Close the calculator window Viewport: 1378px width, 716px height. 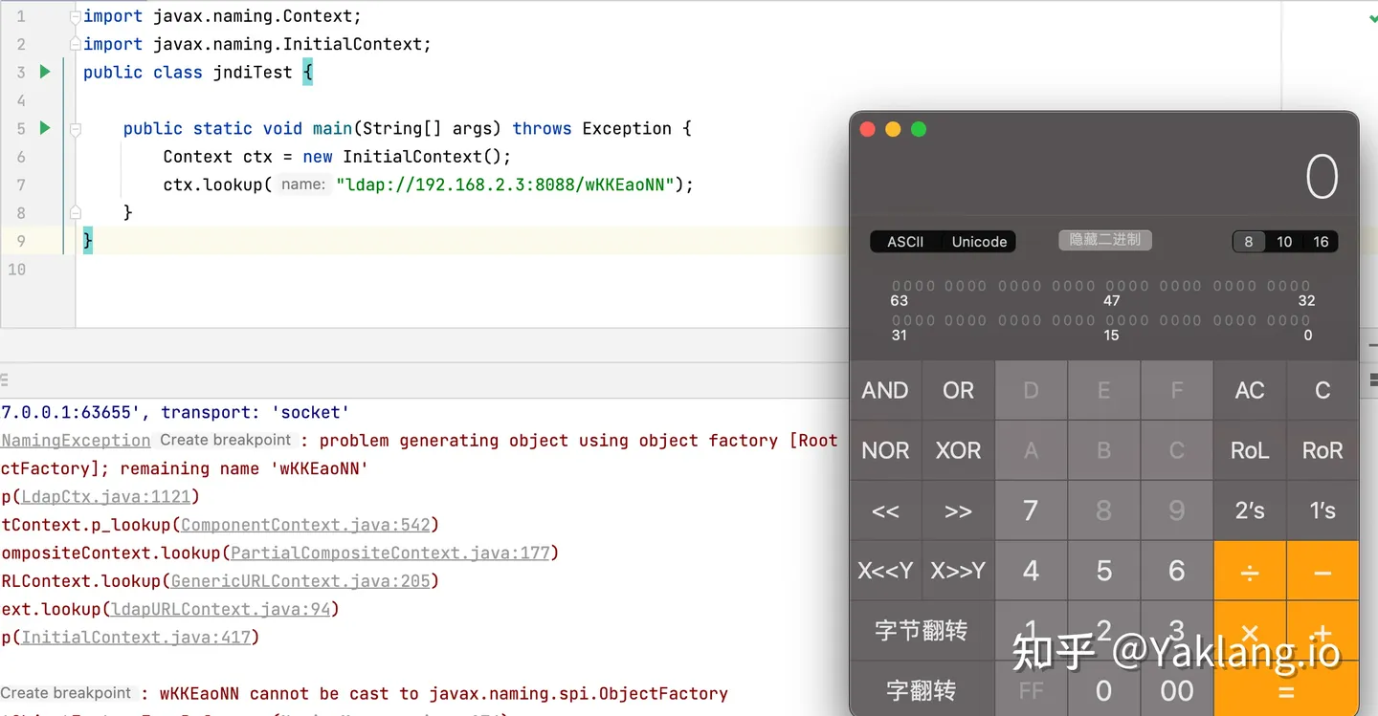(868, 129)
